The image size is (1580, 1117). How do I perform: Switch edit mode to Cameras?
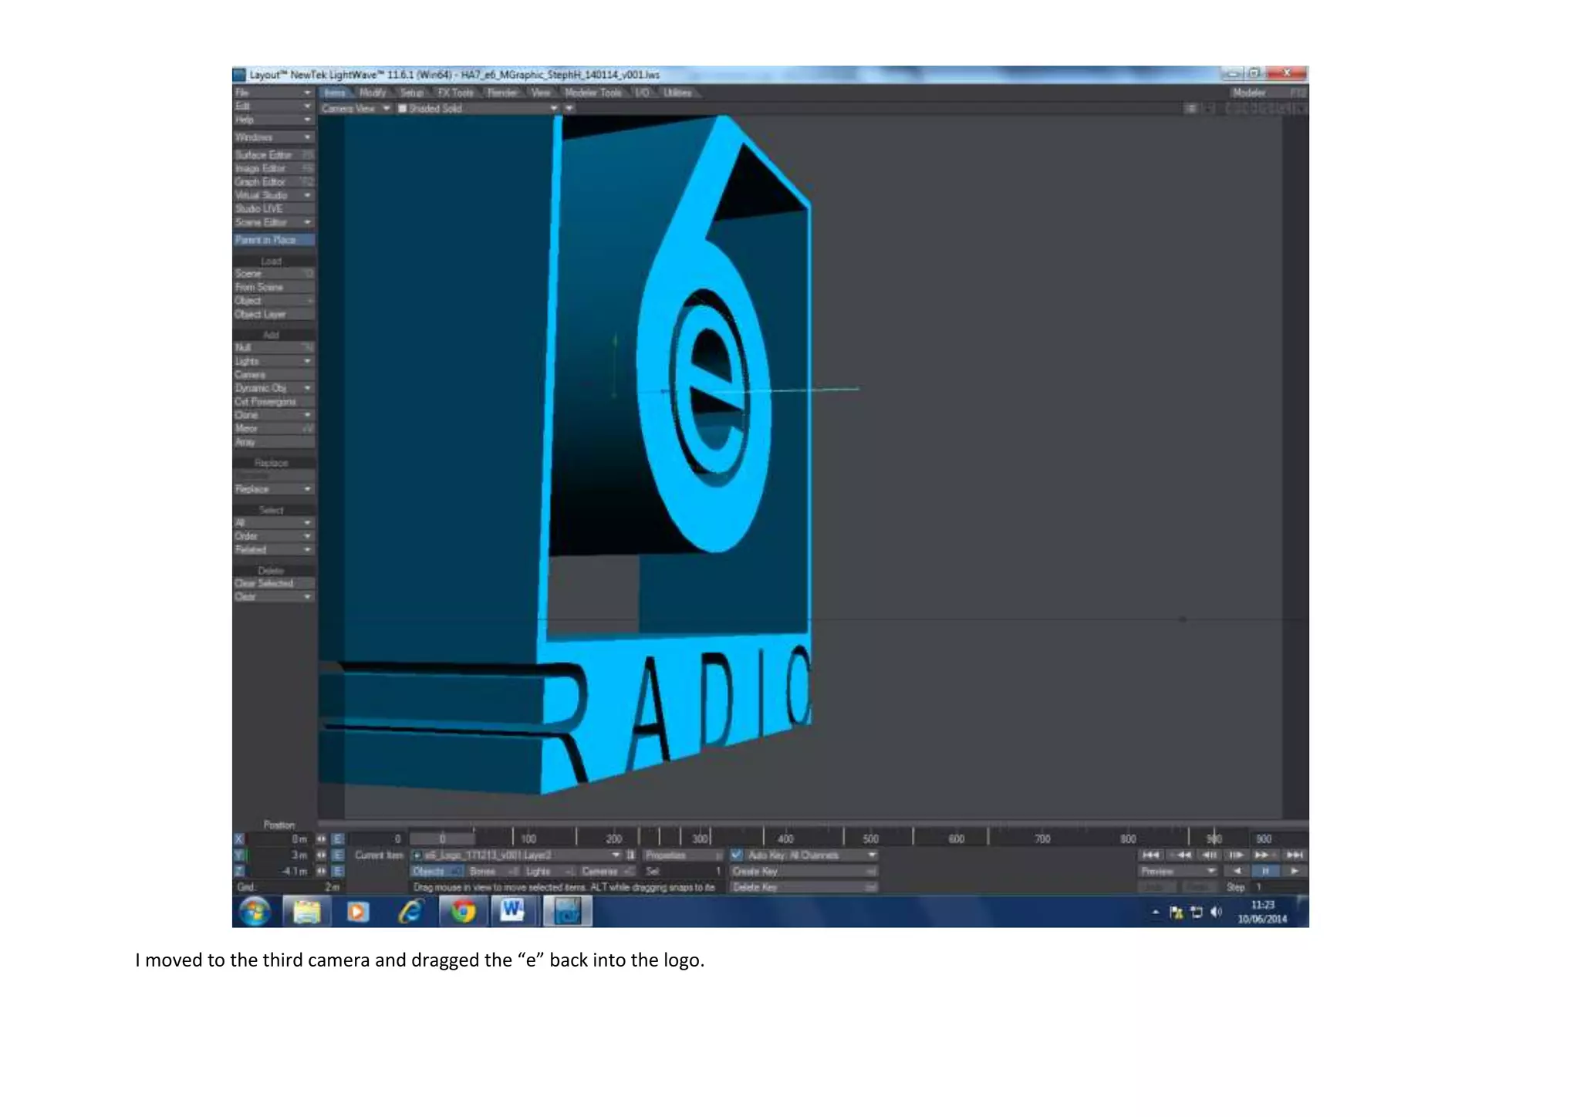coord(606,871)
